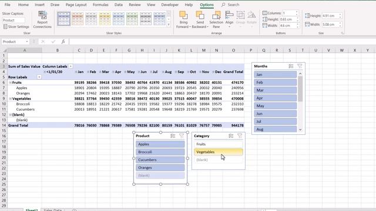Increase button Height with stepper
Image resolution: width=376 pixels, height=211 pixels.
(x=297, y=18)
